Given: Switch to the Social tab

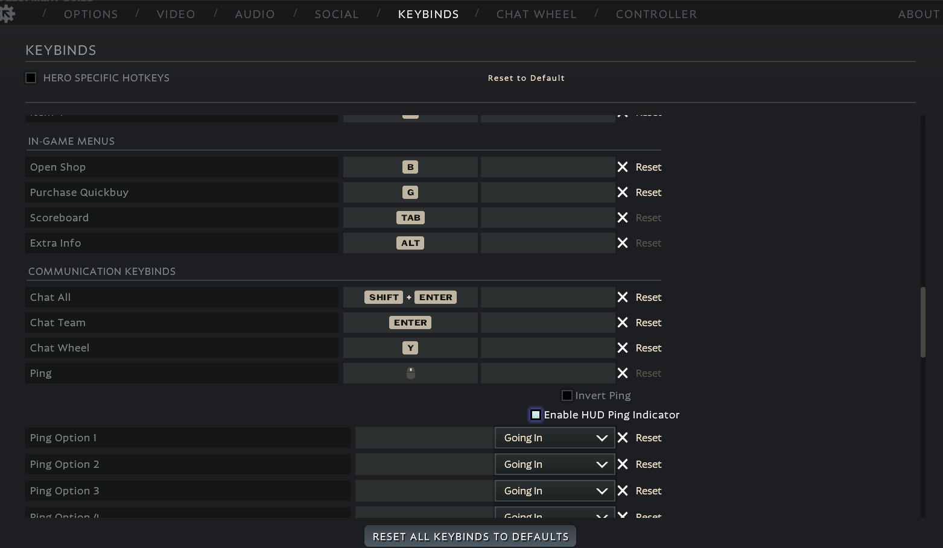Looking at the screenshot, I should pos(337,14).
